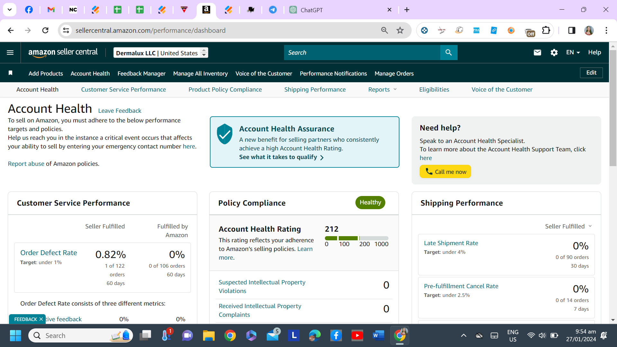Open Feedback Manager in the navigation bar

click(x=141, y=73)
